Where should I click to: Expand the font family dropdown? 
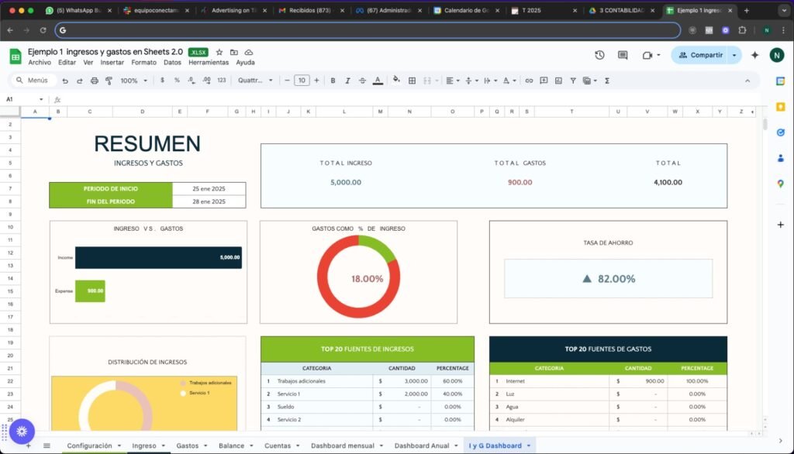[255, 81]
